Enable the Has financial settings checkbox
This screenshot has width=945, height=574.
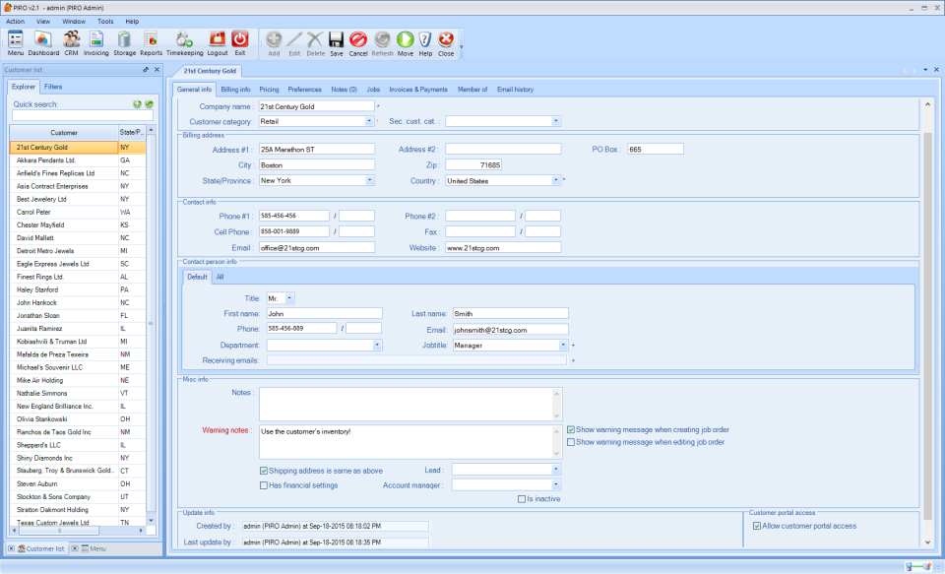pyautogui.click(x=264, y=485)
